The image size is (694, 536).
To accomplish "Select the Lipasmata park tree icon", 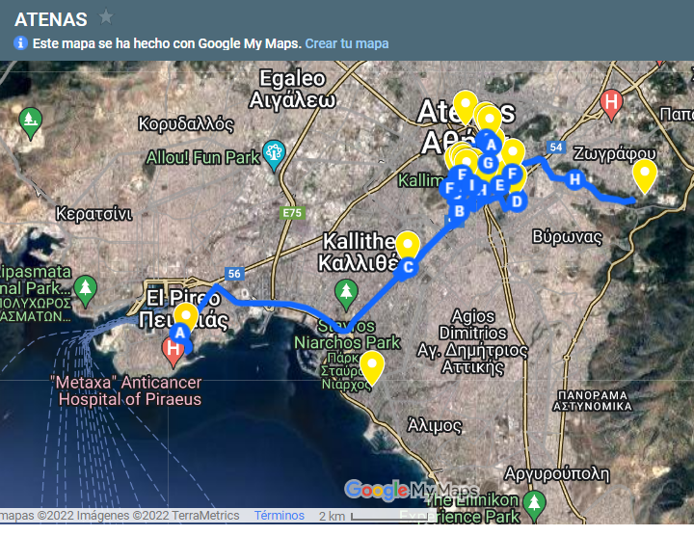I will 86,291.
